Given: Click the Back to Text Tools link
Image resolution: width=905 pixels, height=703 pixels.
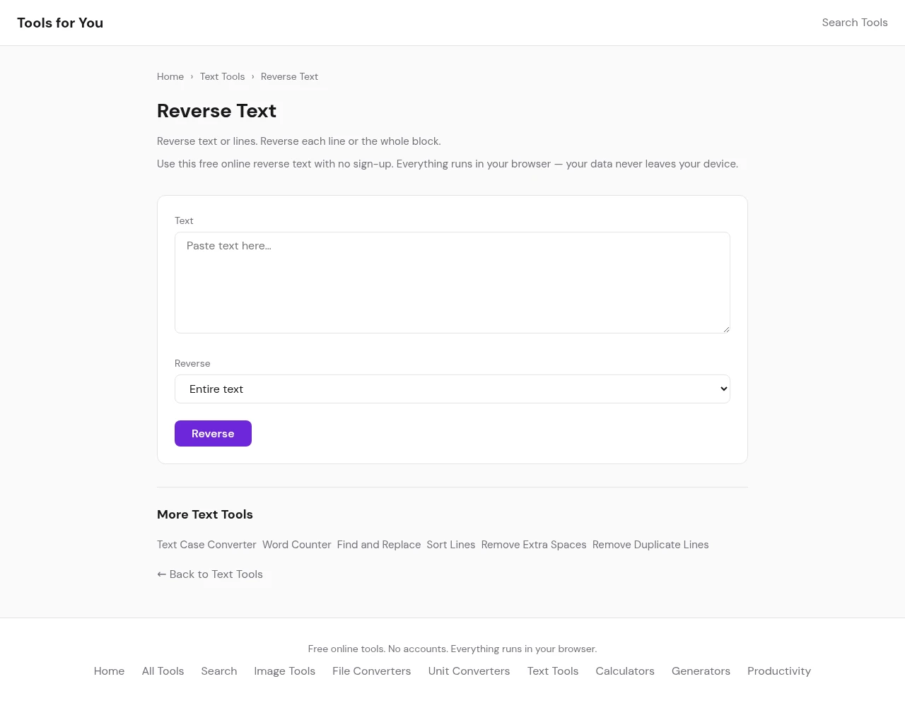Looking at the screenshot, I should pyautogui.click(x=210, y=574).
